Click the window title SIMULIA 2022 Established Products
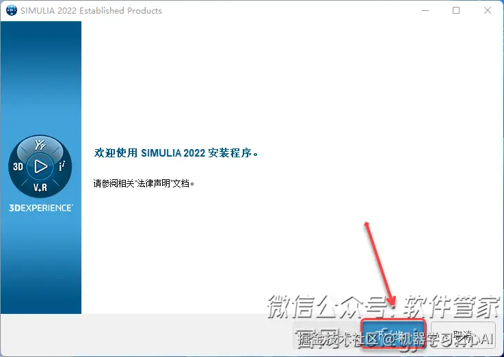Viewport: 504px width, 357px height. pos(91,11)
